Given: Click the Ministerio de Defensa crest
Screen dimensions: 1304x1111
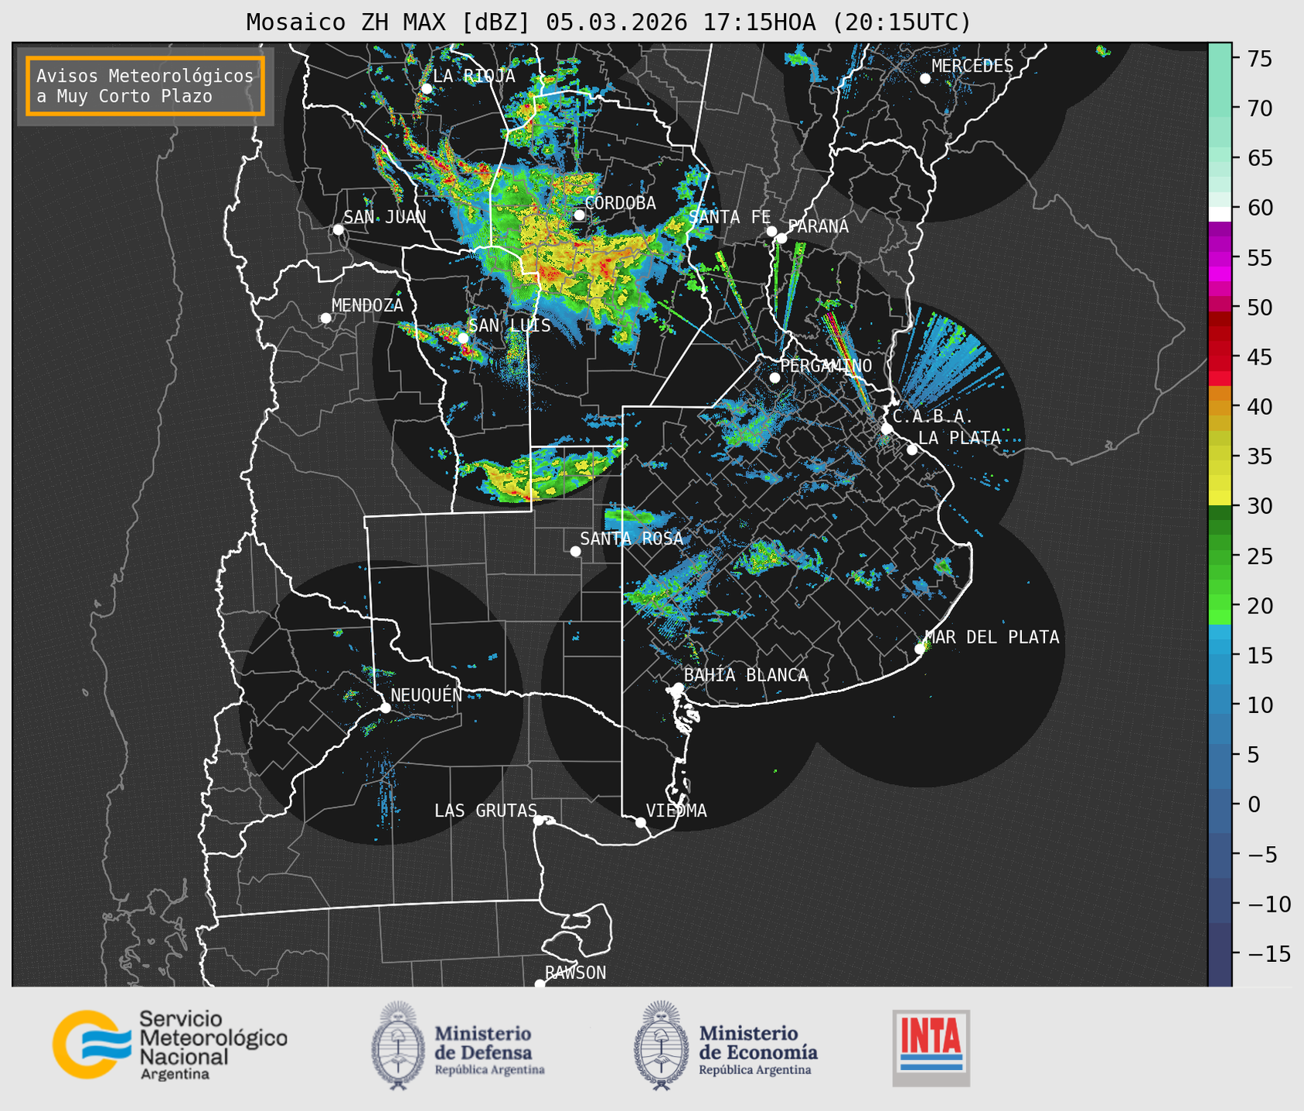Looking at the screenshot, I should 398,1046.
